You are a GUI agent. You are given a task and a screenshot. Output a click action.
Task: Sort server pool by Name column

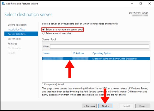47,53
